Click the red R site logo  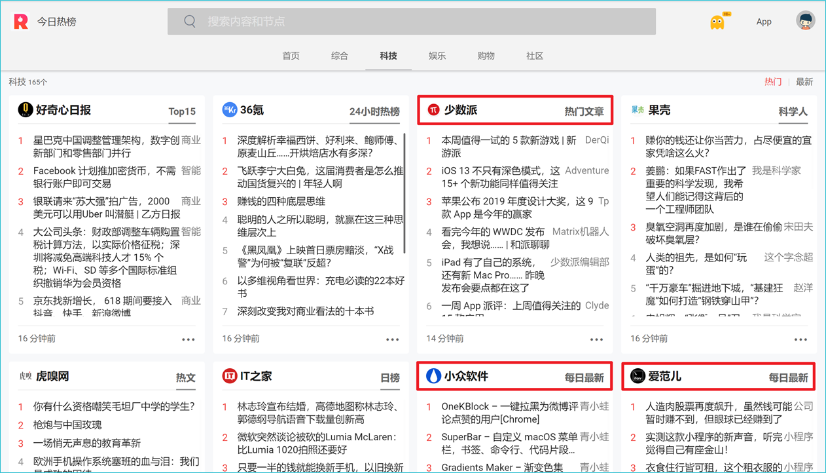21,22
